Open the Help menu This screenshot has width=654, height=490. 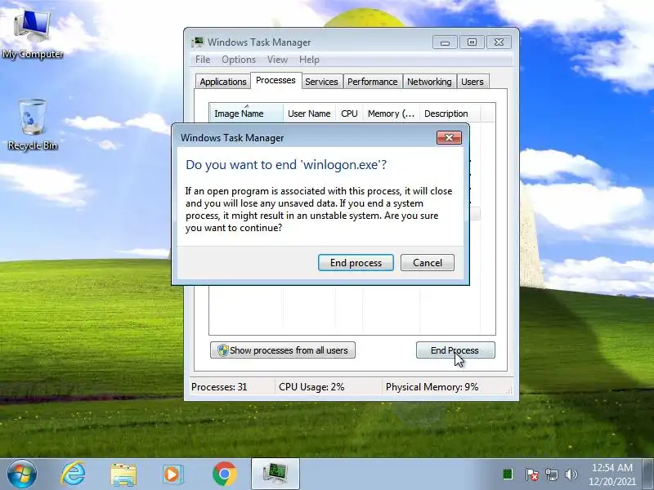[309, 60]
